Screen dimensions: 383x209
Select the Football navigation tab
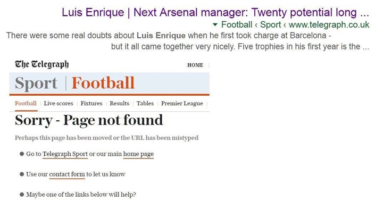coord(26,103)
